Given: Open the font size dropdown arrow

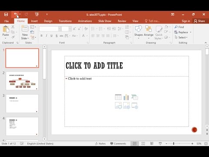Looking at the screenshot, I should tap(70, 29).
